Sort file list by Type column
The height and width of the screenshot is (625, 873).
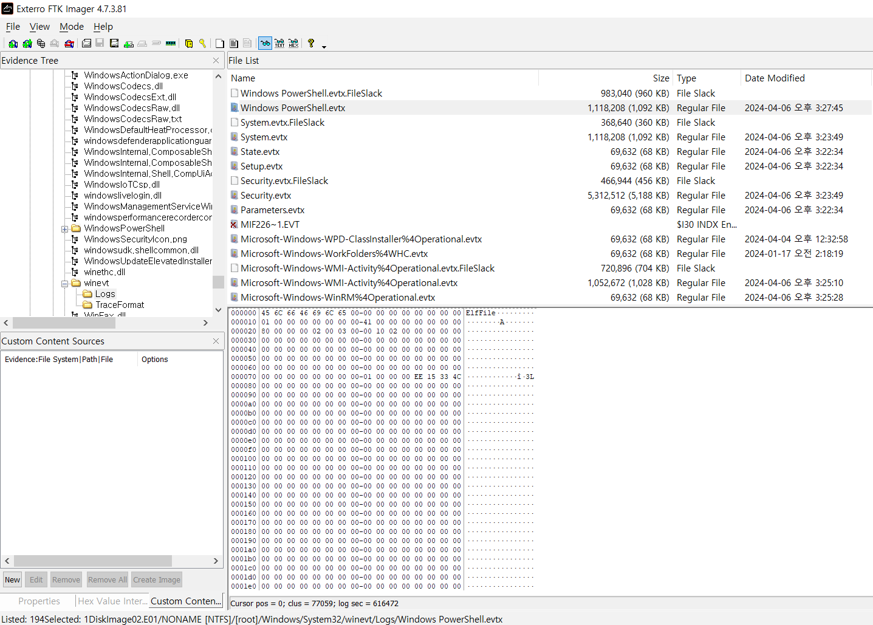coord(707,78)
